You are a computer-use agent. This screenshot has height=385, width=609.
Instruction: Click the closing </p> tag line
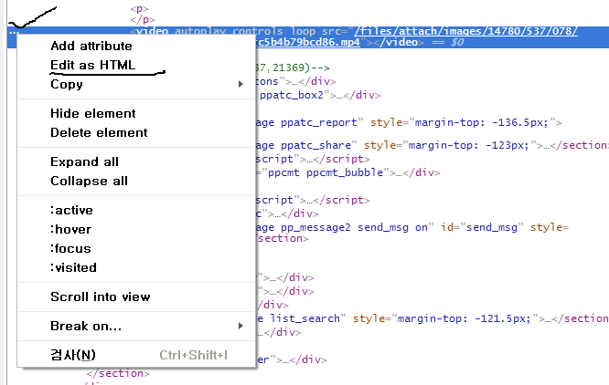[143, 19]
